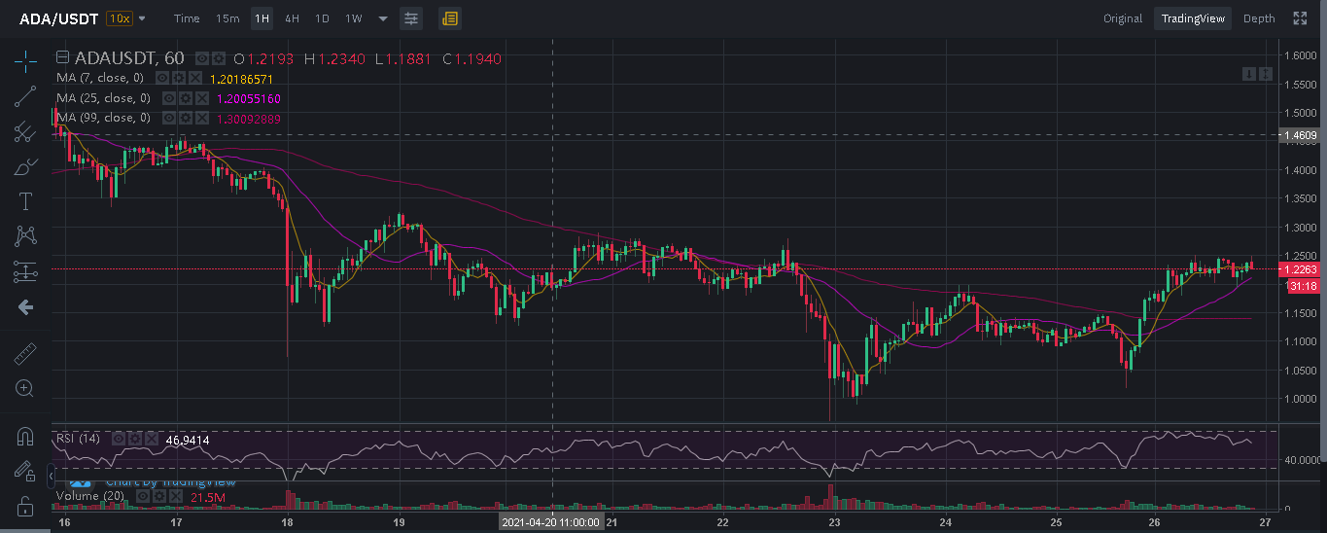
Task: Select the 1D interval
Action: (322, 18)
